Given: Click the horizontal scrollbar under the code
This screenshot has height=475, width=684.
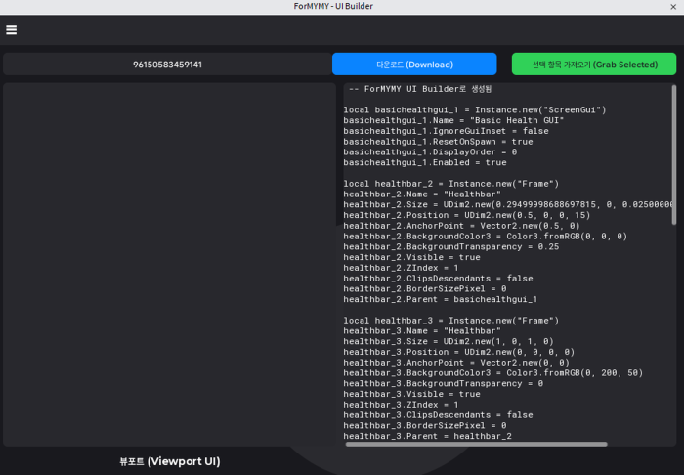Looking at the screenshot, I should [477, 444].
